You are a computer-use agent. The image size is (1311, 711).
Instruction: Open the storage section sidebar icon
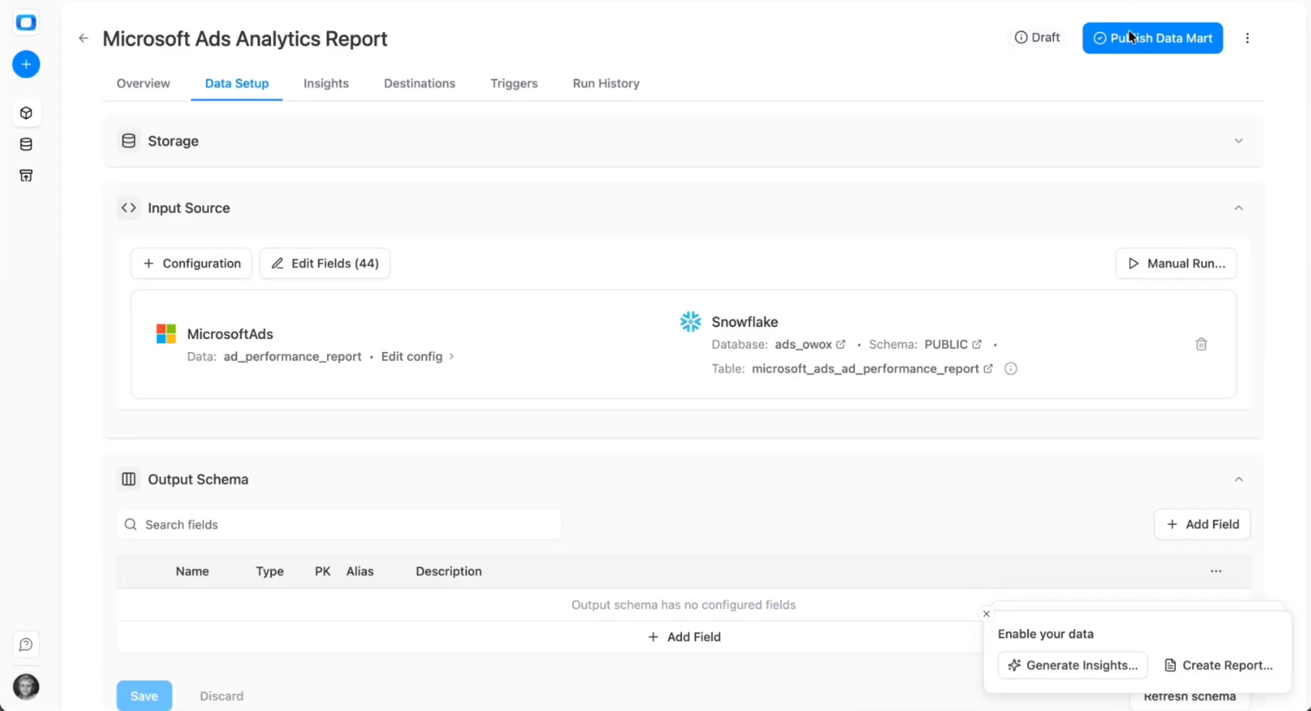tap(26, 176)
